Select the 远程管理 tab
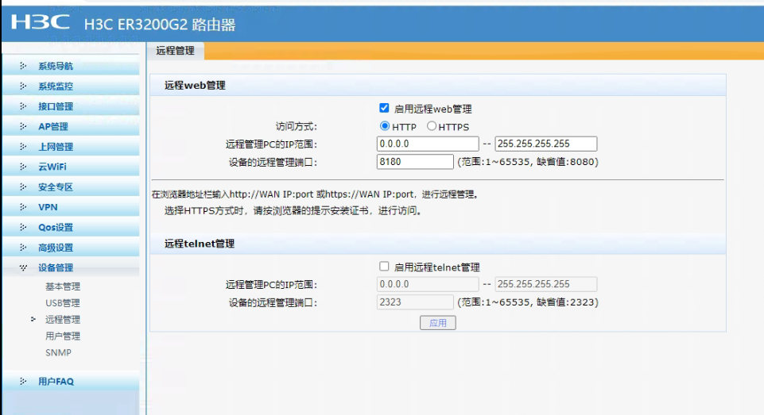 pos(176,51)
